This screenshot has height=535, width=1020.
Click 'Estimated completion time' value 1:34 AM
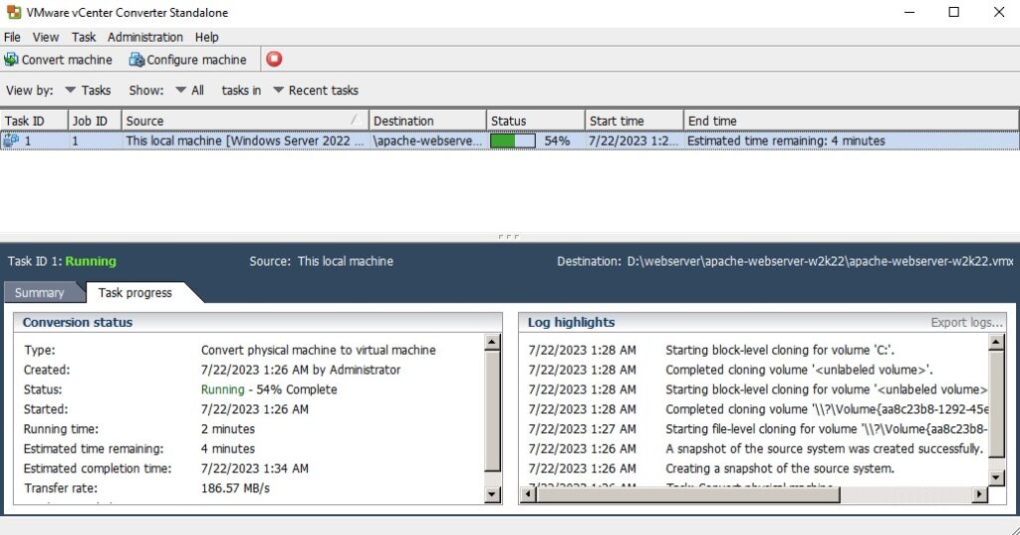[x=254, y=468]
